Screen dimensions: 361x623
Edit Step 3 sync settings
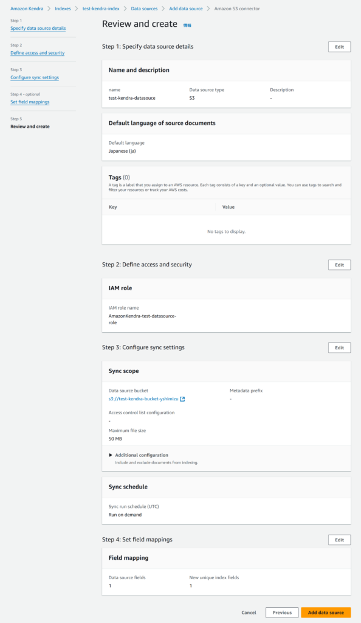(x=339, y=347)
